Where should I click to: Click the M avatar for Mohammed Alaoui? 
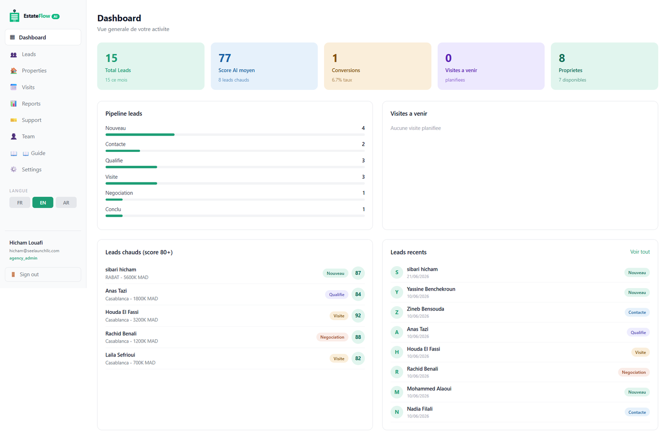(x=397, y=392)
